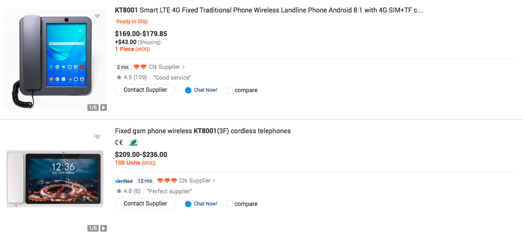Contact Supplier for Smart LTE 4G phone
The width and height of the screenshot is (523, 237).
pos(145,90)
